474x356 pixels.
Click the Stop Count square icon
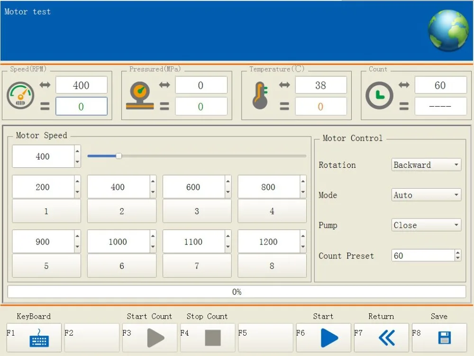point(213,338)
